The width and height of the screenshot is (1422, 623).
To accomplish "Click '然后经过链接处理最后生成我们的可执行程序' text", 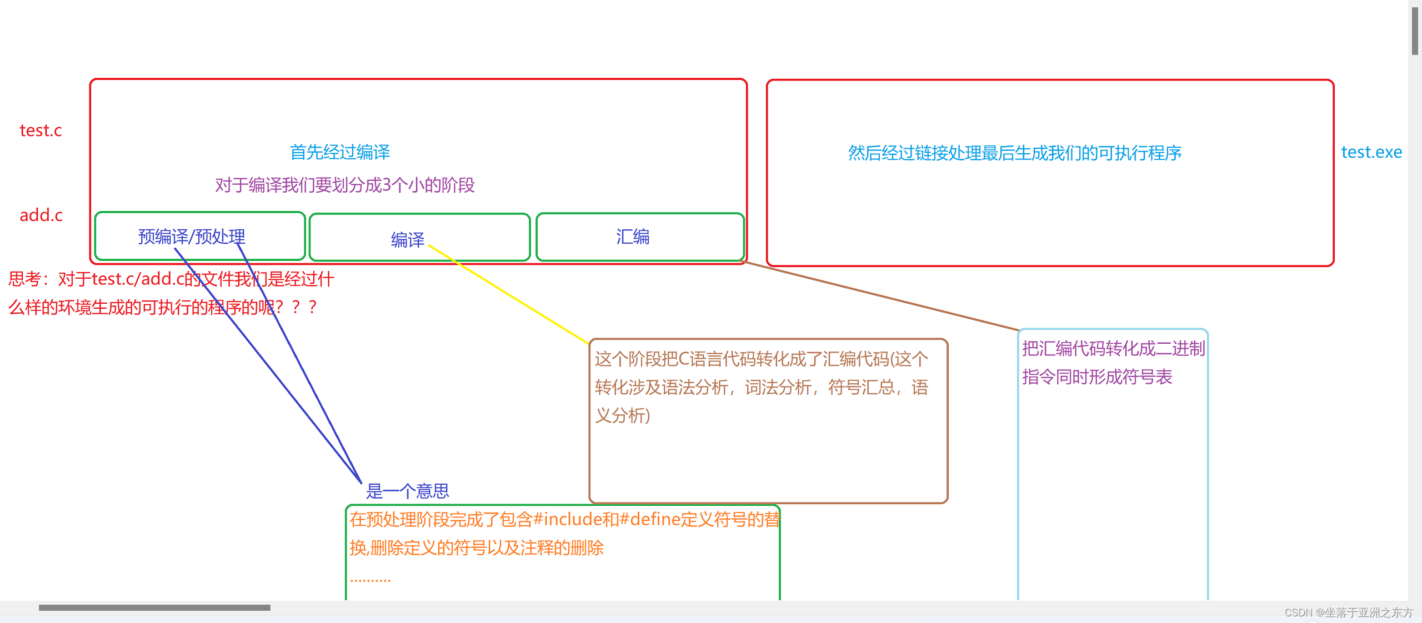I will pyautogui.click(x=1015, y=153).
